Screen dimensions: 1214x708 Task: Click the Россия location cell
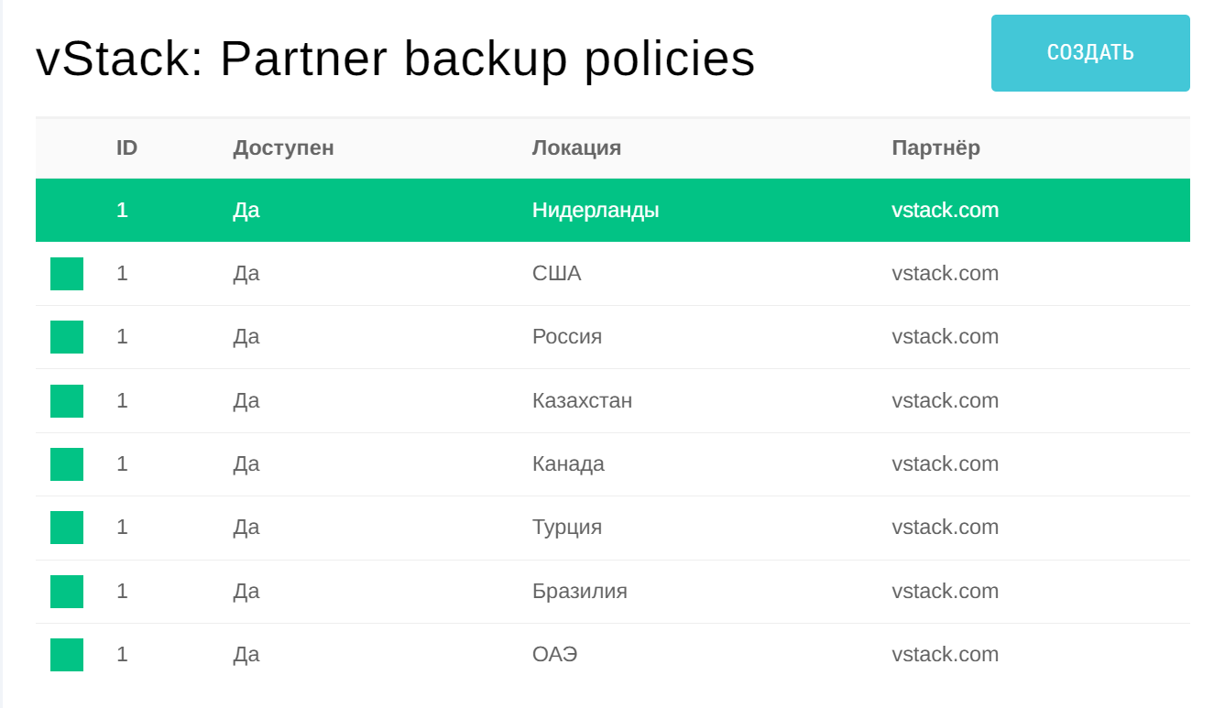567,336
